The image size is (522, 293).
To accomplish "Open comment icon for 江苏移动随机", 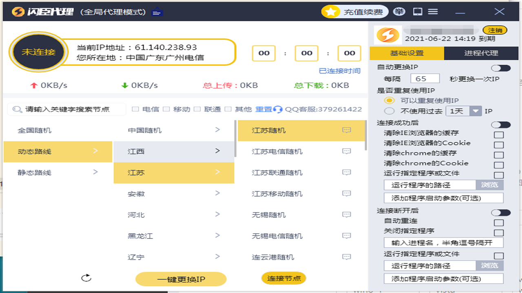I will (x=347, y=194).
